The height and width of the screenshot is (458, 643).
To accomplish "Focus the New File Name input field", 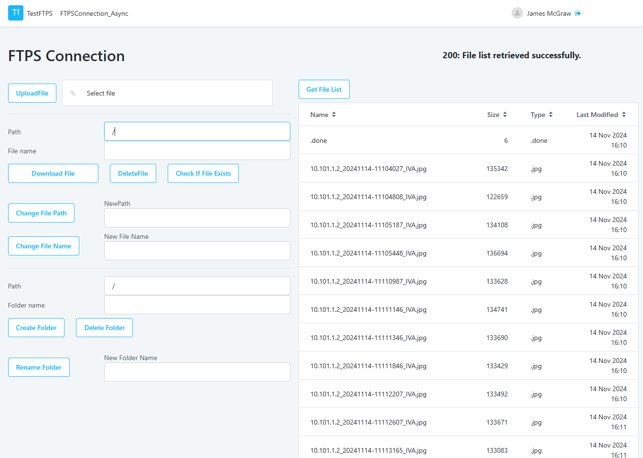I will click(x=197, y=251).
